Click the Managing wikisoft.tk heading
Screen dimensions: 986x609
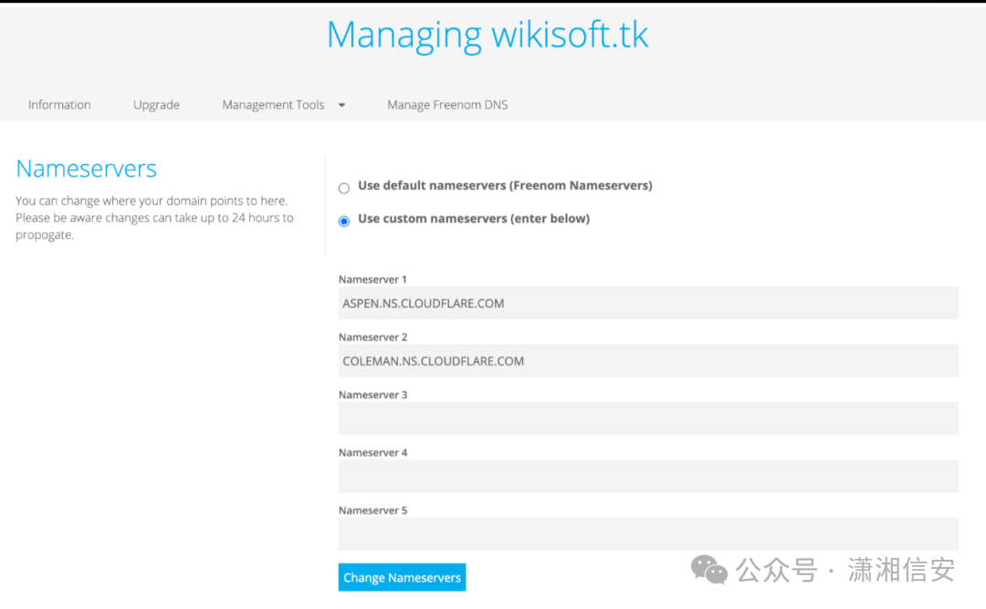488,35
